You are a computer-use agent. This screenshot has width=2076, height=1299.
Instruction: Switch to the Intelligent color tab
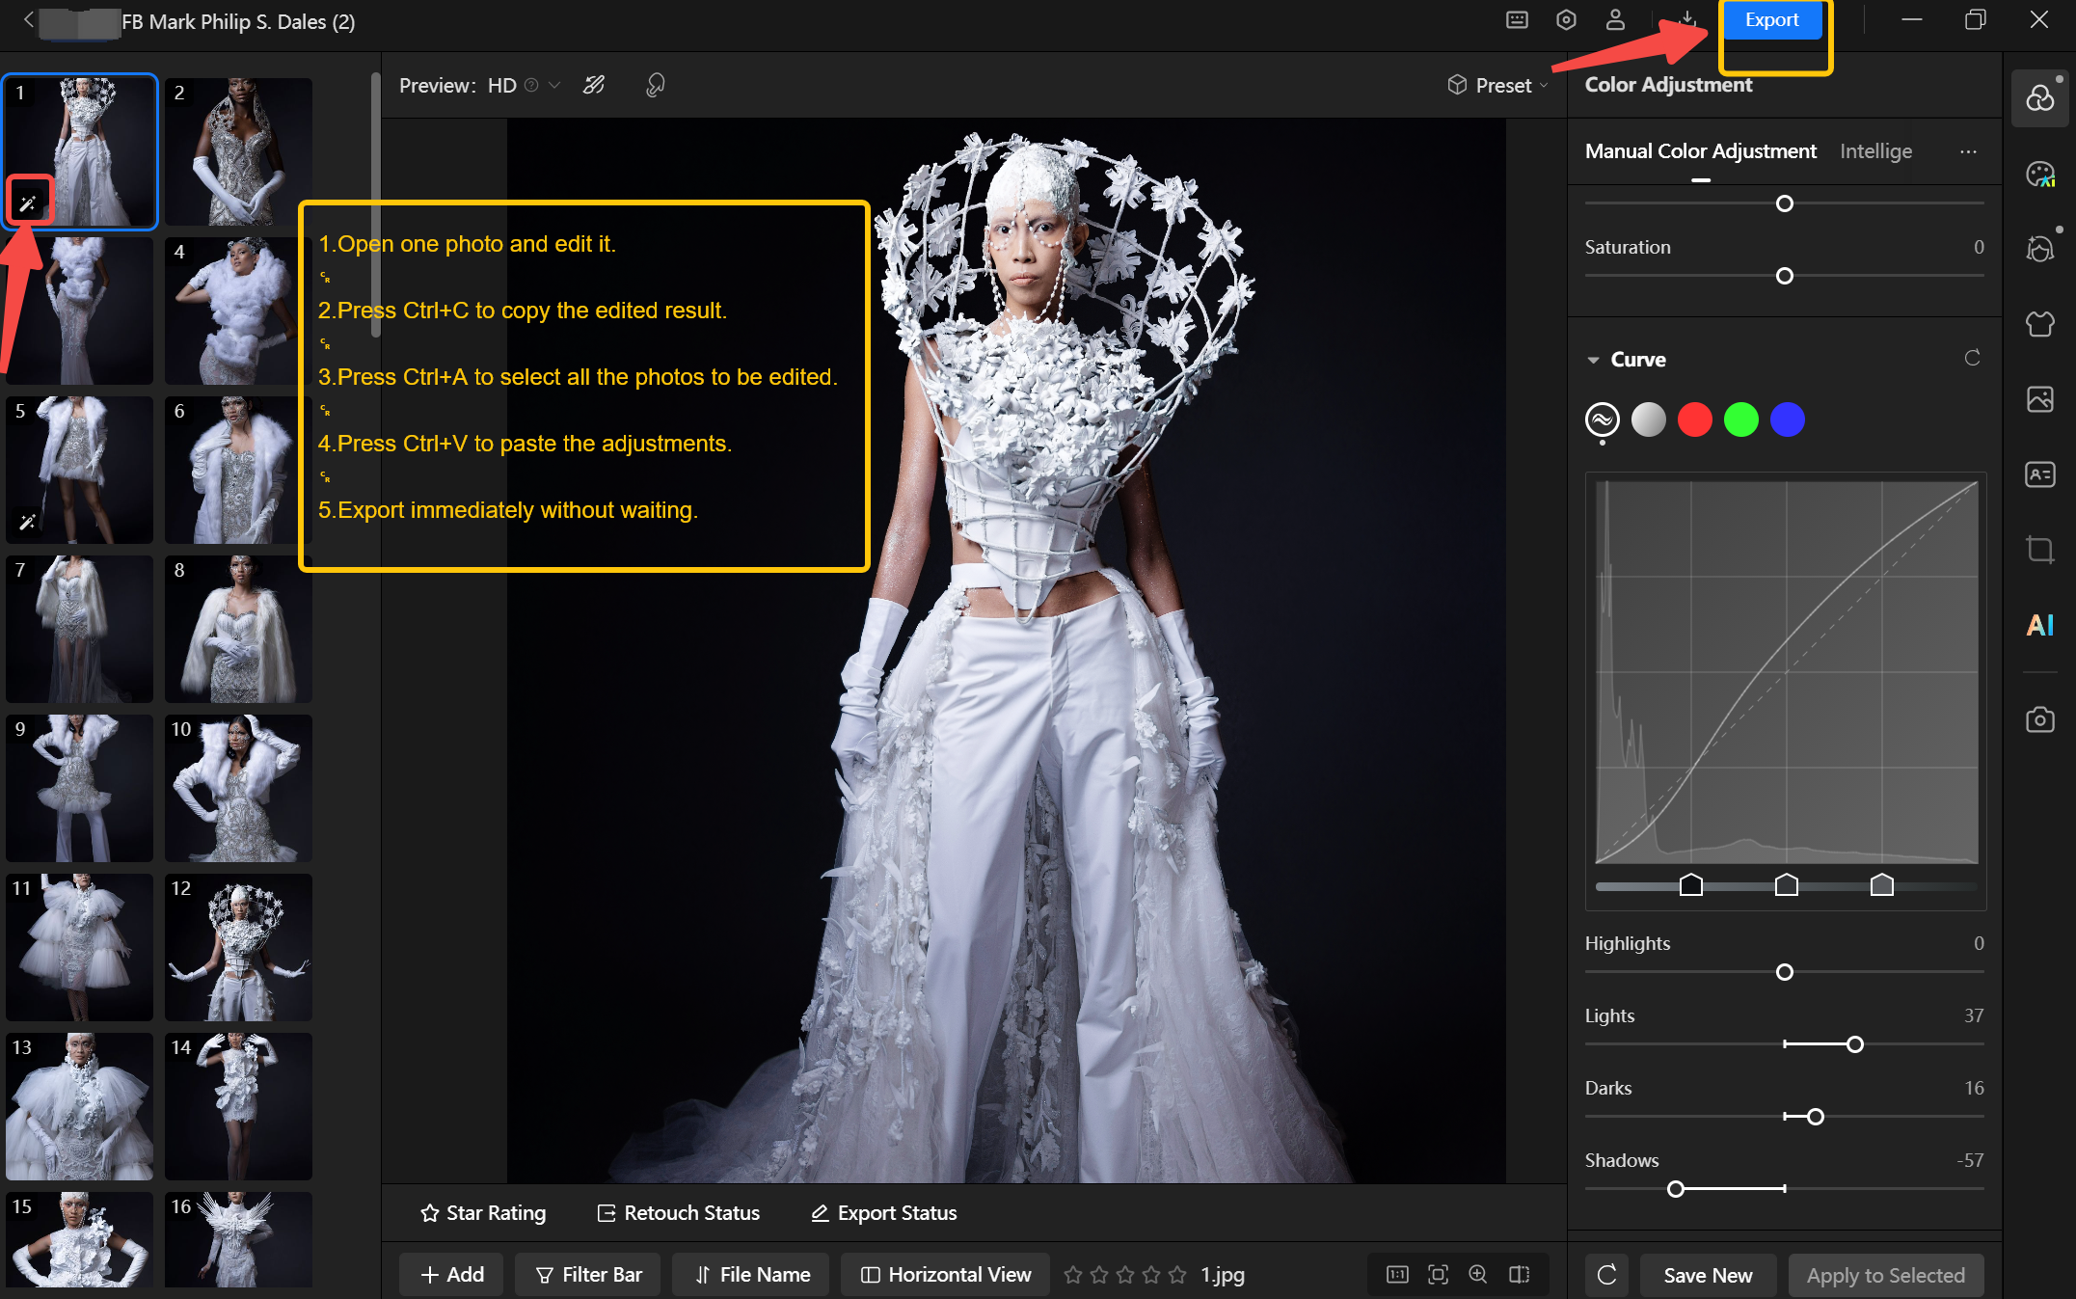(1874, 150)
